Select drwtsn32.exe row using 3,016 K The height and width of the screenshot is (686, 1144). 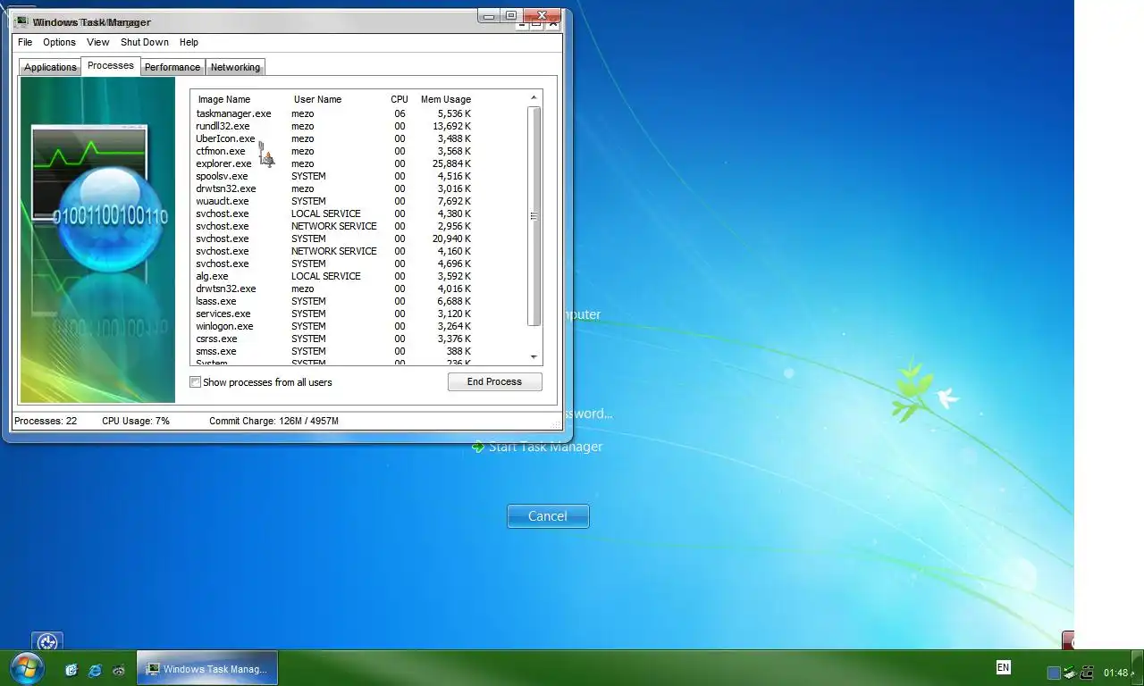(333, 188)
